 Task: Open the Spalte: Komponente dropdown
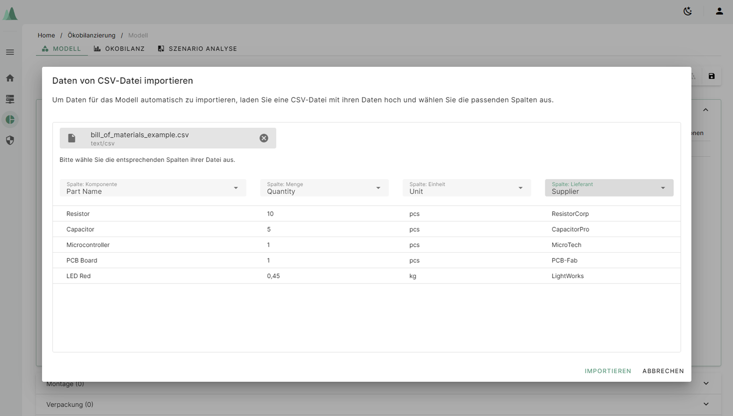tap(152, 188)
